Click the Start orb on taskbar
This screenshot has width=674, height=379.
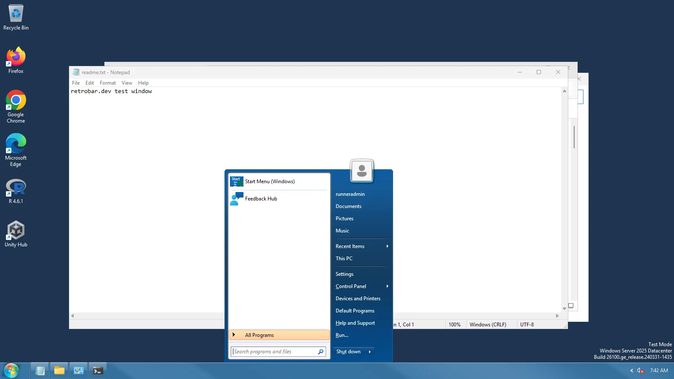[x=11, y=371]
